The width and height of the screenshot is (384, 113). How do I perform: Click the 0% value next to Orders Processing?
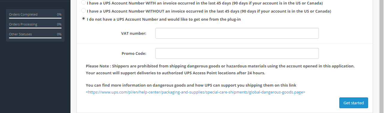point(59,24)
